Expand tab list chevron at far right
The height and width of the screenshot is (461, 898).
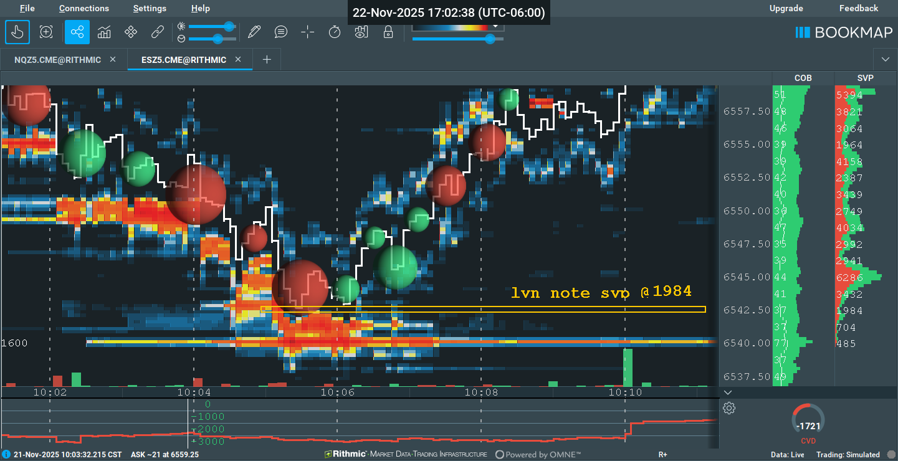pos(886,59)
